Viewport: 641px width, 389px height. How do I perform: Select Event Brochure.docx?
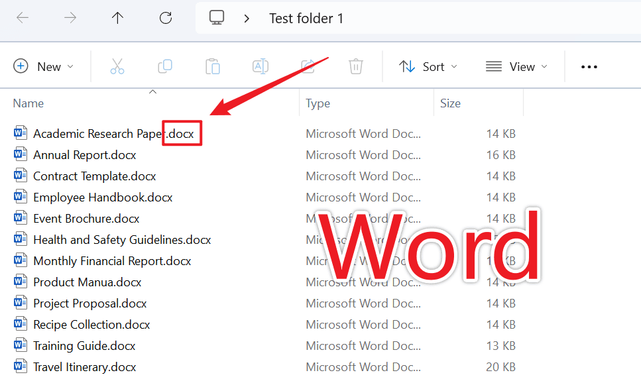[86, 219]
